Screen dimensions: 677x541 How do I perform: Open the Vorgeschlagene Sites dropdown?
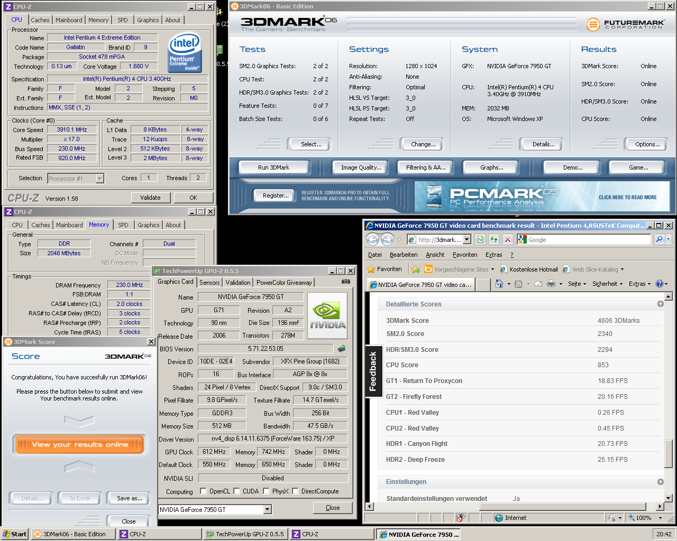[x=459, y=269]
